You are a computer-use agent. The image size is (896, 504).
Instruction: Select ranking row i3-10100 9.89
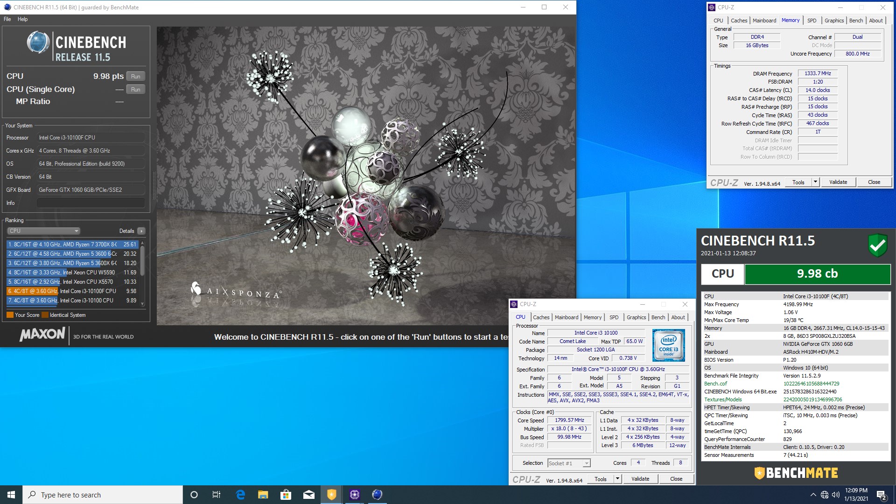[72, 301]
